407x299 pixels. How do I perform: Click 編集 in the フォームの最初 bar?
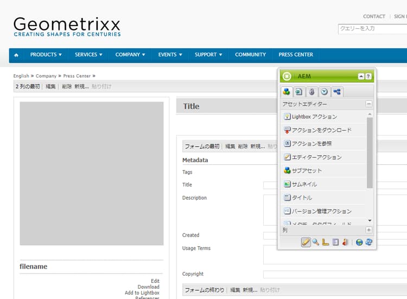[230, 147]
